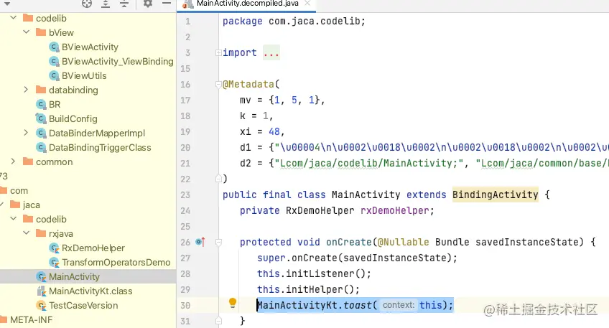Viewport: 609px width, 328px height.
Task: Select the BR class file
Action: click(55, 104)
